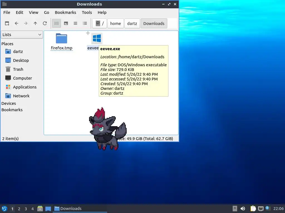Switch to workspace 2
This screenshot has height=213, width=285.
pyautogui.click(x=19, y=209)
